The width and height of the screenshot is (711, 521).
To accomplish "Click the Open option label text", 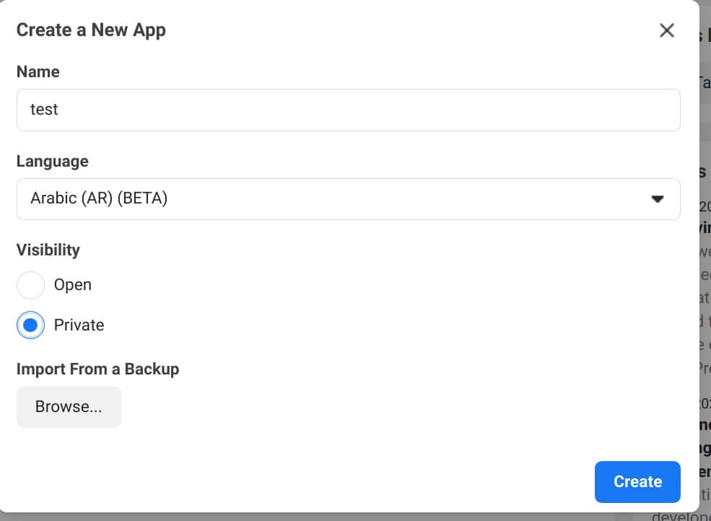I will point(73,285).
